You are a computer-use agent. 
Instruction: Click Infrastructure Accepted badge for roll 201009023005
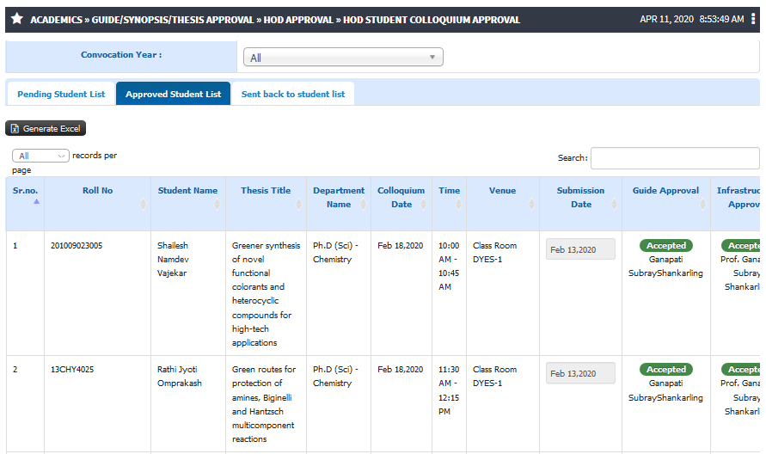coord(740,245)
